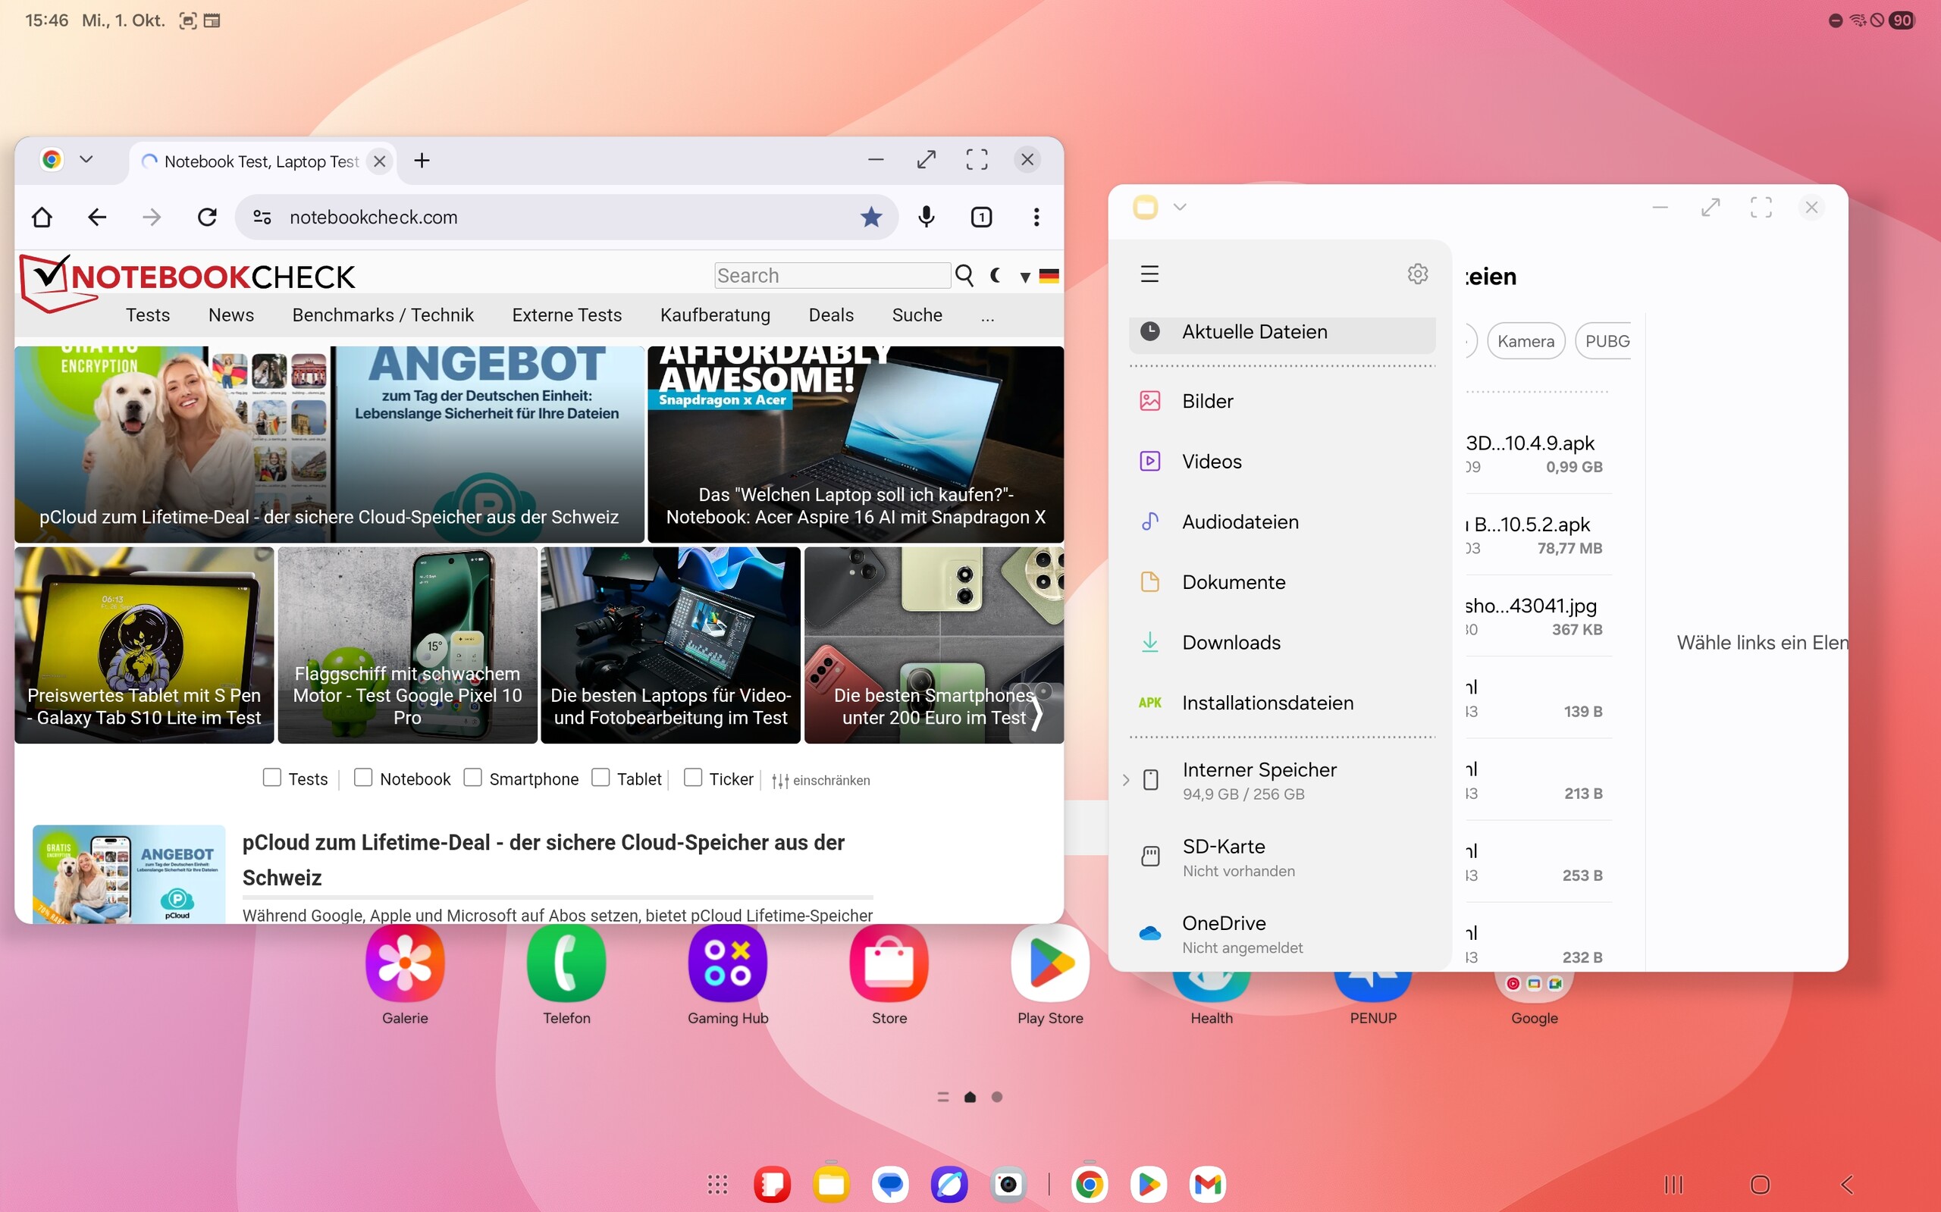Screen dimensions: 1941x1212
Task: Click the Chrome home icon
Action: (x=42, y=218)
